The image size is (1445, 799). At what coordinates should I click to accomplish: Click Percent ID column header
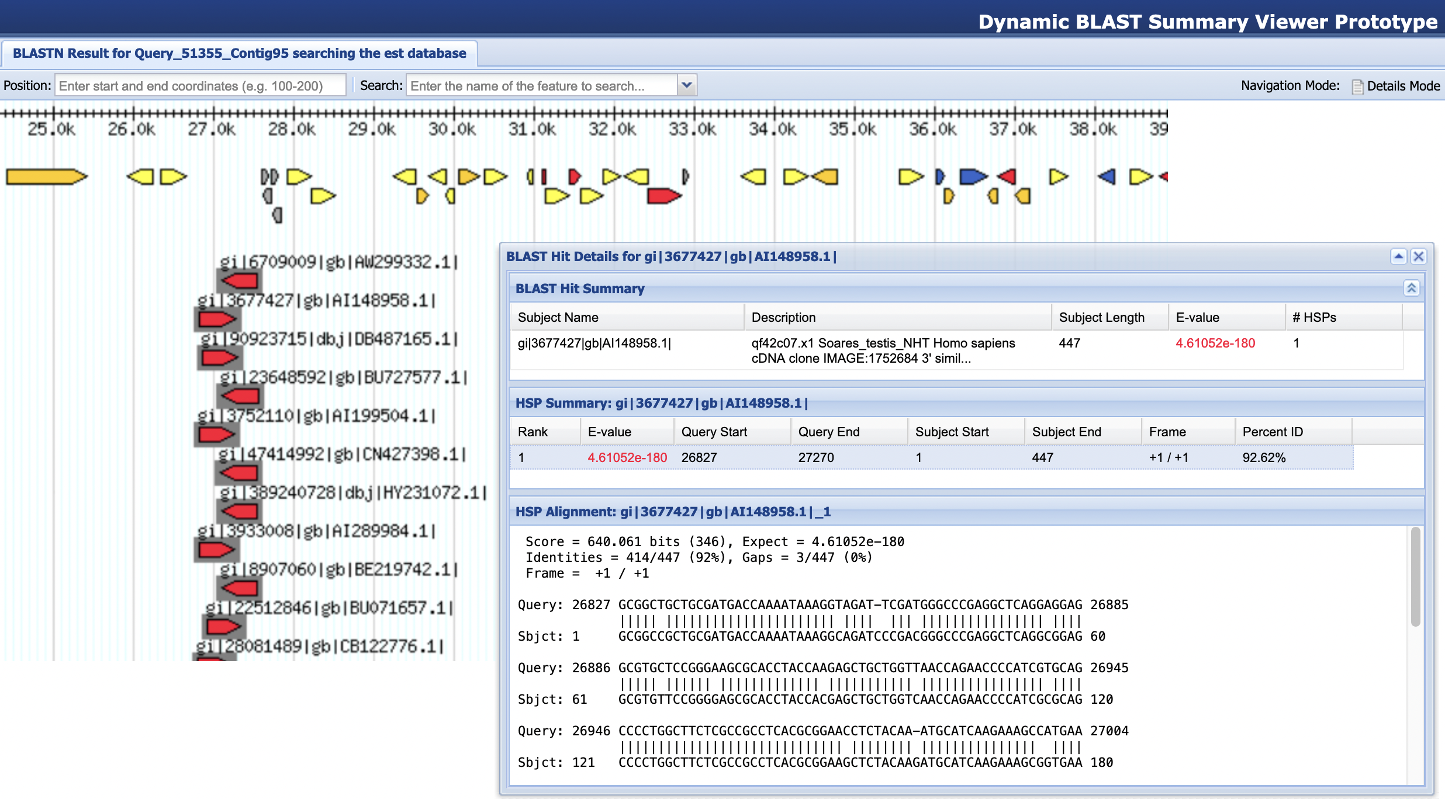pos(1294,432)
